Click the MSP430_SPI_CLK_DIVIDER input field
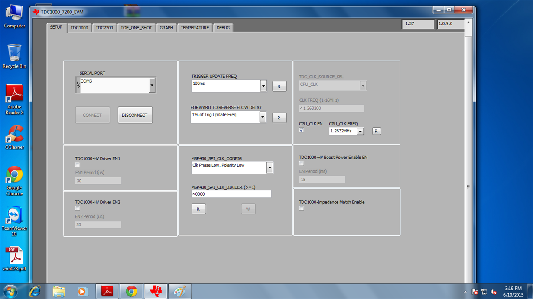This screenshot has width=533, height=299. [x=231, y=194]
